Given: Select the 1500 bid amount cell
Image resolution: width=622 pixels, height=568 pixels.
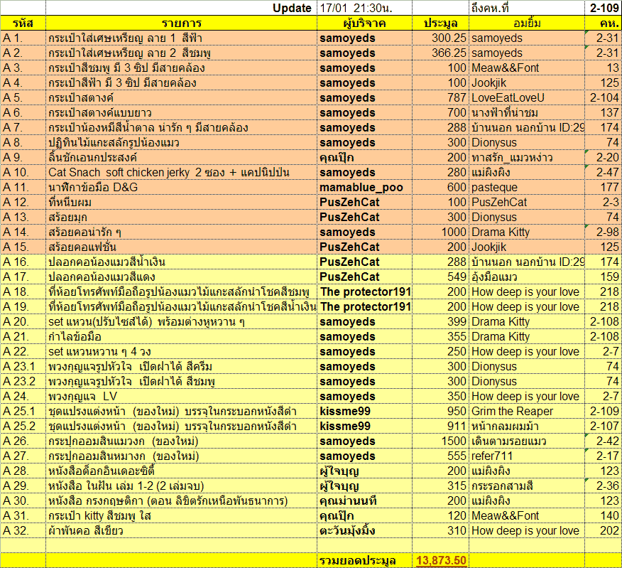Looking at the screenshot, I should click(x=440, y=441).
